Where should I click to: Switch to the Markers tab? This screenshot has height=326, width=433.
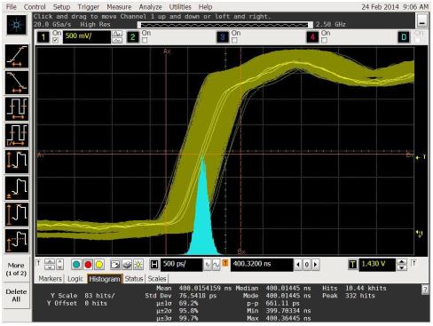point(50,279)
